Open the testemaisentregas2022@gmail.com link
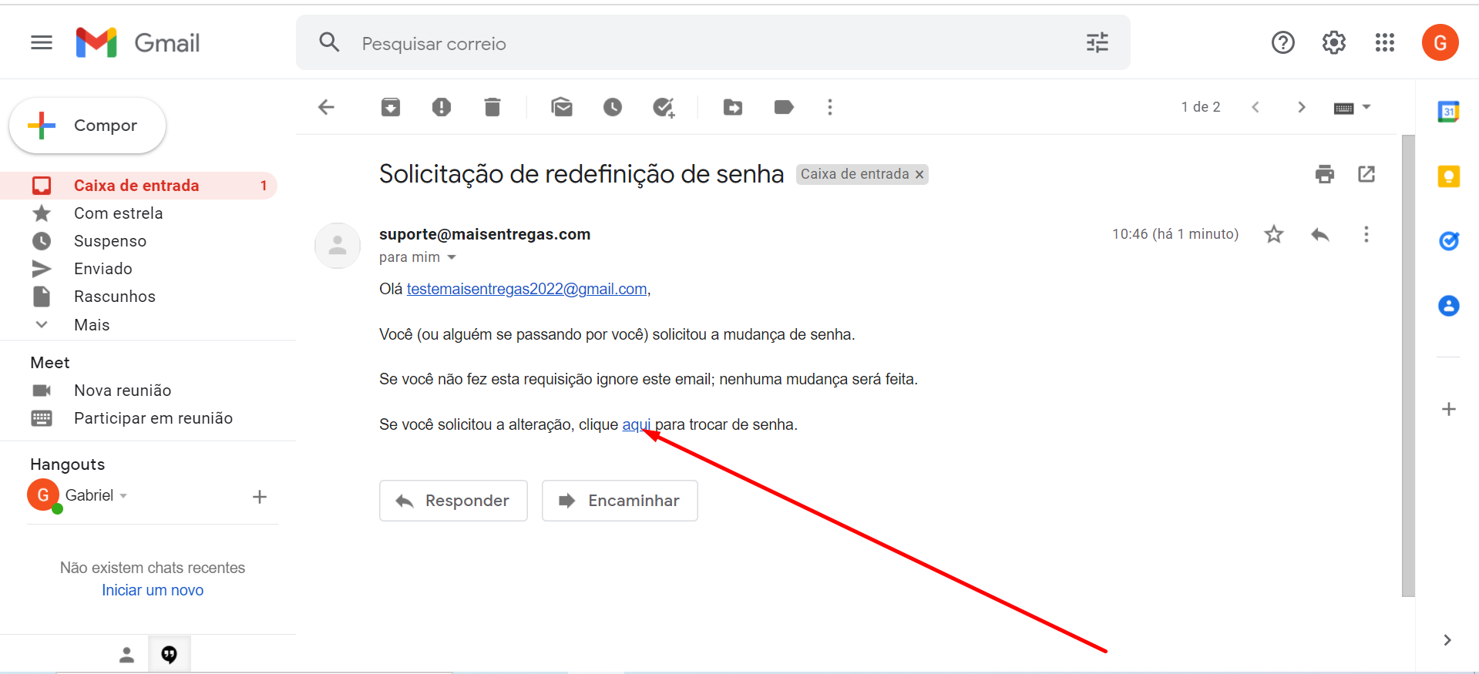Screen dimensions: 1479x674 [x=526, y=289]
